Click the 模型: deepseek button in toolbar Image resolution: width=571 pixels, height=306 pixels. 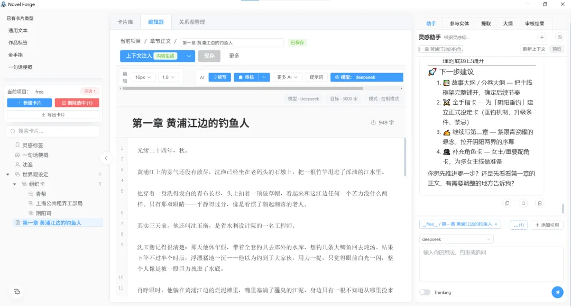(367, 77)
